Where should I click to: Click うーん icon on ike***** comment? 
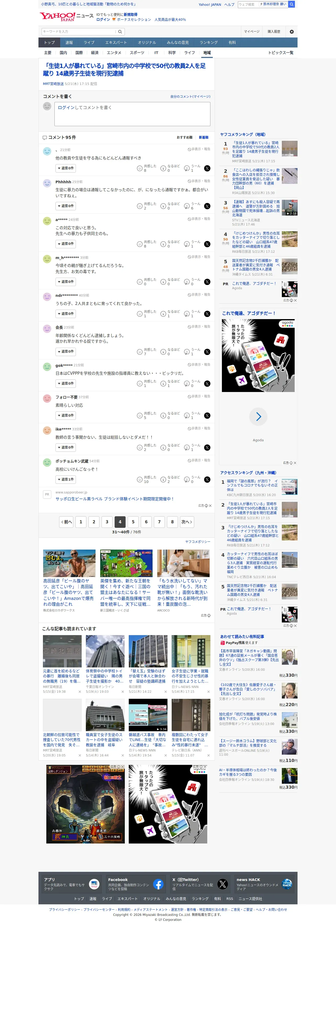tap(187, 448)
